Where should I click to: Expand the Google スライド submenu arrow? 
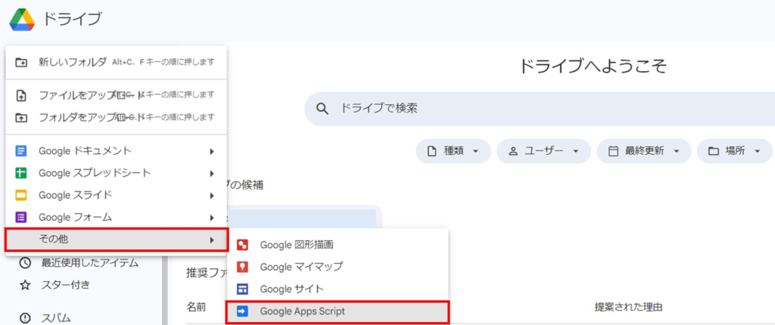pyautogui.click(x=212, y=196)
